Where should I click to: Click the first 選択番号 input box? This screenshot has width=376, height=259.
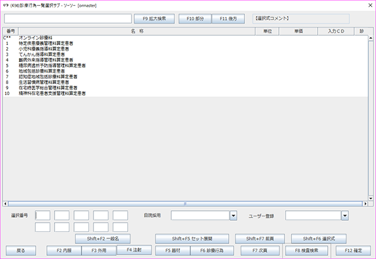[x=43, y=215]
